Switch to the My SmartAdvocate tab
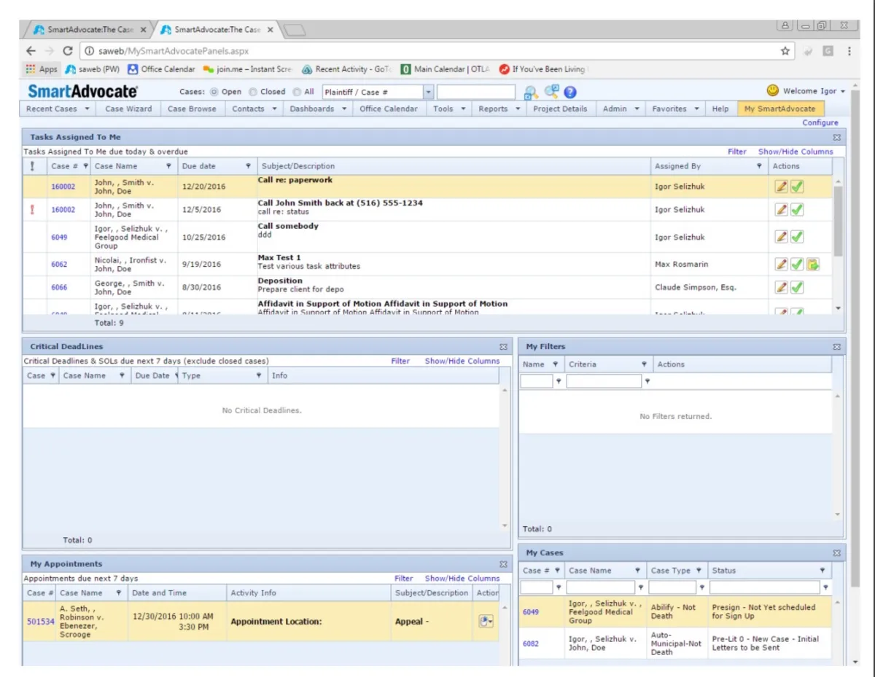The width and height of the screenshot is (875, 677). [779, 109]
